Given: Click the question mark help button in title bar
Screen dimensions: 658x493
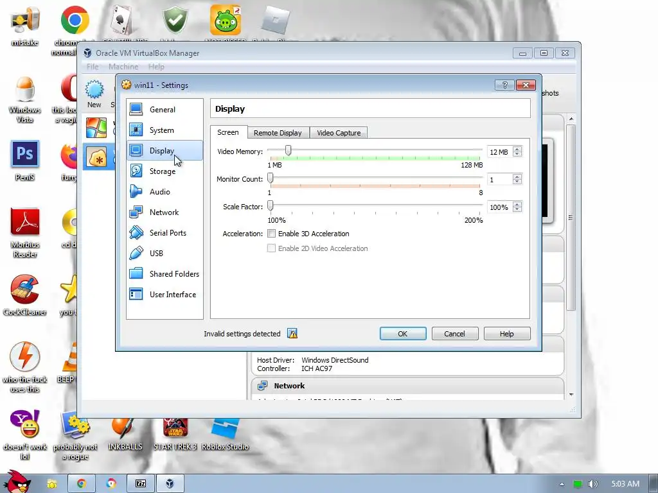Looking at the screenshot, I should click(x=505, y=85).
